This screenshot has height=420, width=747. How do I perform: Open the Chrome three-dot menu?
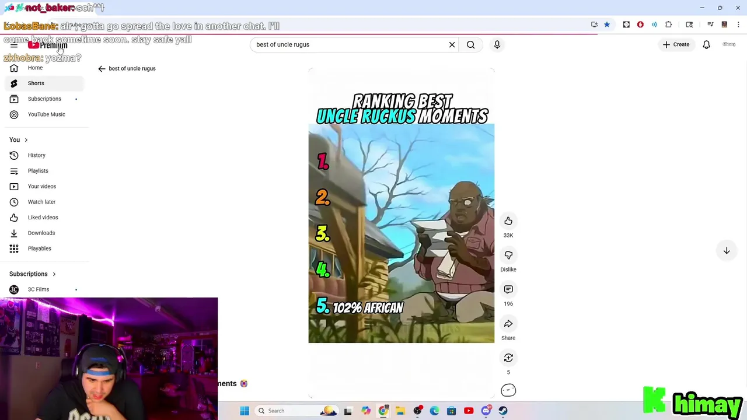pos(738,24)
